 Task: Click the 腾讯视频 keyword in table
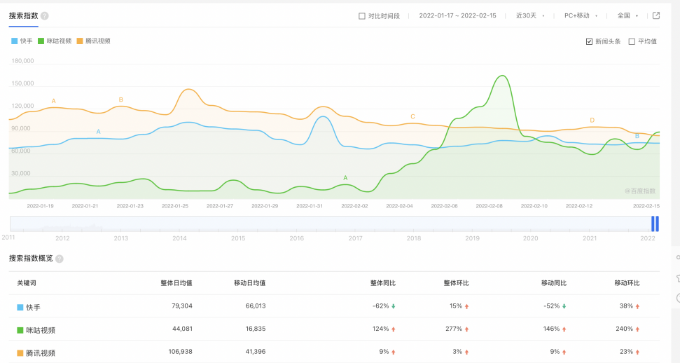coord(41,353)
